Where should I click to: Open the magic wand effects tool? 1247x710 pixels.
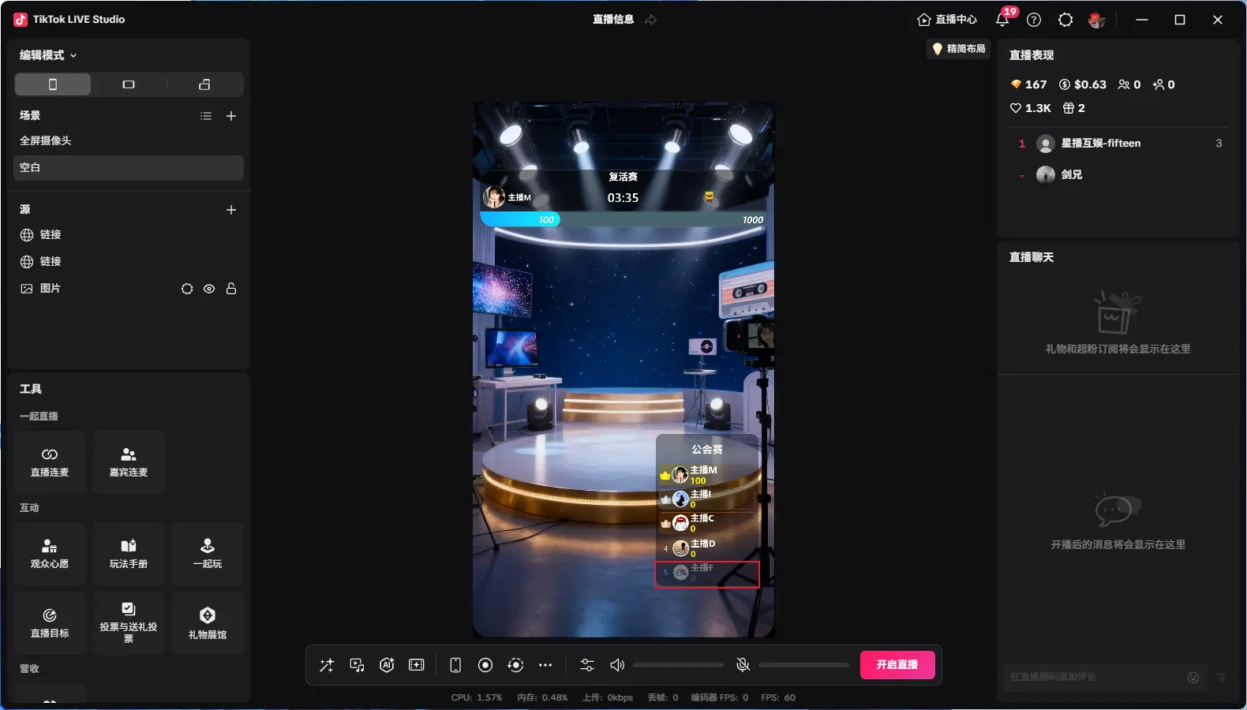327,665
